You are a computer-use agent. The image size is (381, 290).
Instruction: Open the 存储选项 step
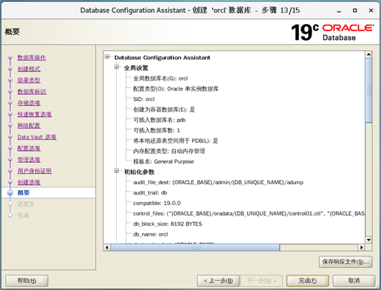point(29,103)
